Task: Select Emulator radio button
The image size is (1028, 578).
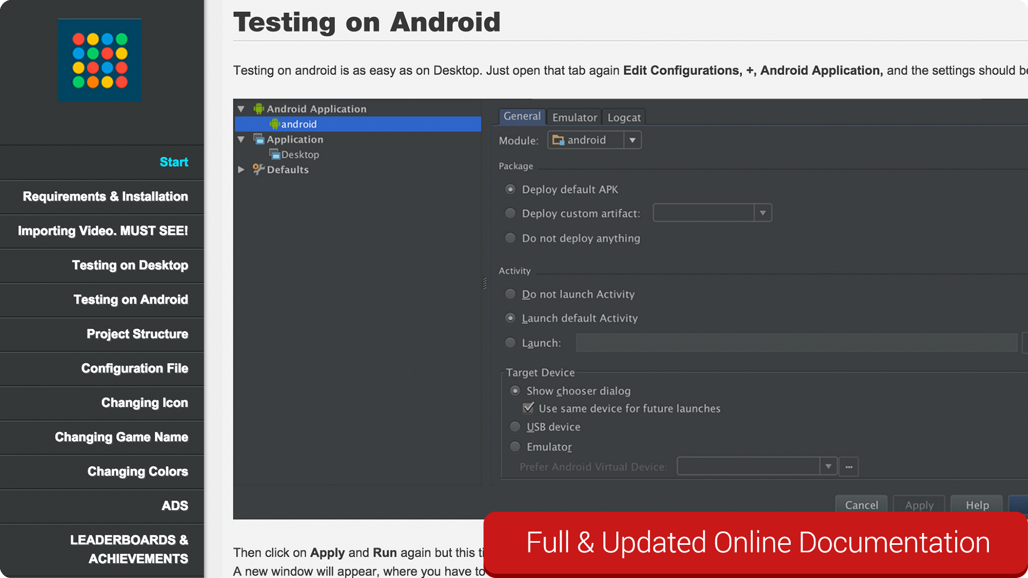Action: tap(515, 447)
